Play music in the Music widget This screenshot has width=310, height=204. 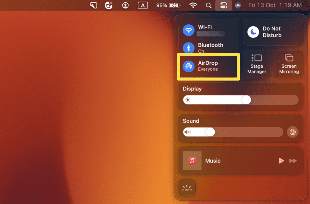point(281,161)
